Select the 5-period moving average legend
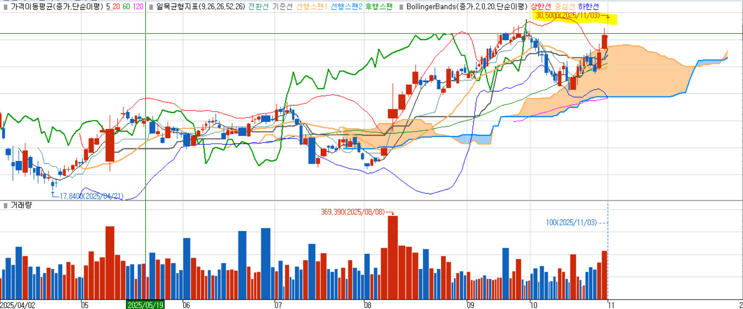The image size is (743, 309). pos(108,7)
